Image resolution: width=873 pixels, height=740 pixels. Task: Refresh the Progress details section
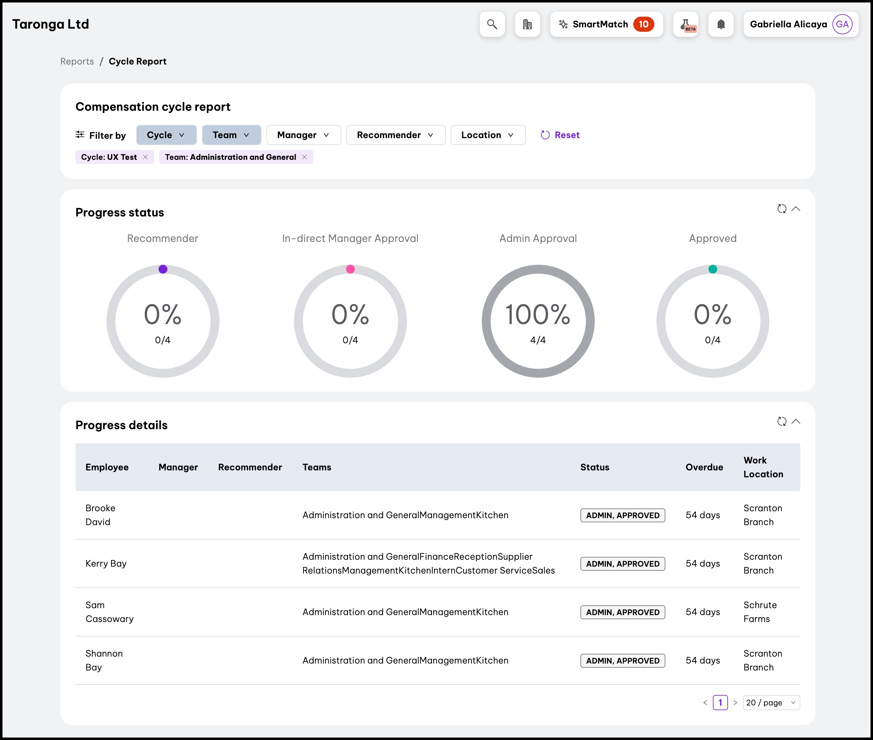(x=781, y=421)
